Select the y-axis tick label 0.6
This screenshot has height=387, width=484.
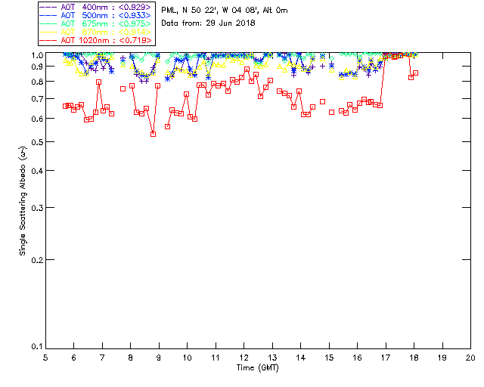(37, 119)
